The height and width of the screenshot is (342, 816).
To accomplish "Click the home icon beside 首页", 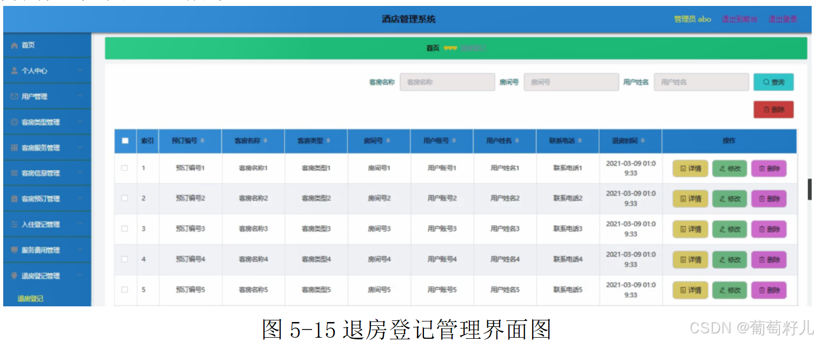I will tap(15, 45).
